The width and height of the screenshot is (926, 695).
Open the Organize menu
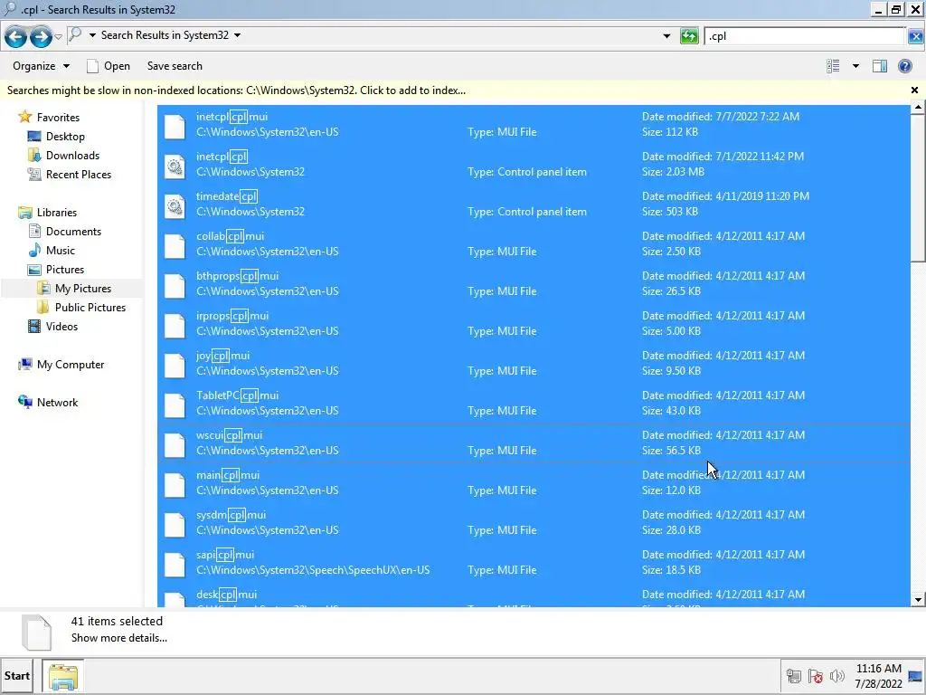[41, 66]
